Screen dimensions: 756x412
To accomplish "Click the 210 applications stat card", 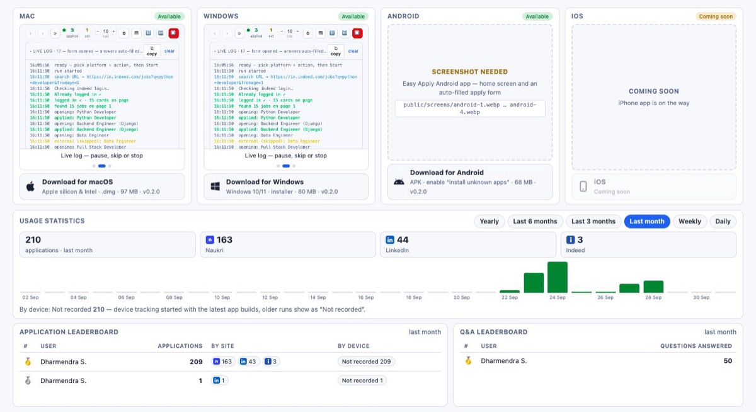I will (x=108, y=244).
